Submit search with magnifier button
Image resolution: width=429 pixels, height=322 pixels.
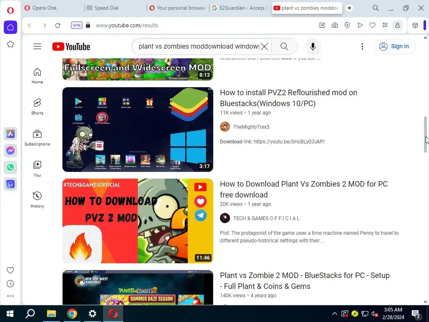284,47
